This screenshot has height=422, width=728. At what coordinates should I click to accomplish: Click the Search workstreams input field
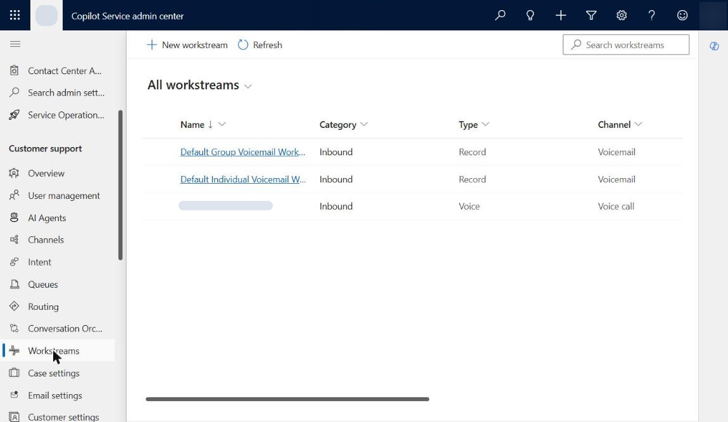[626, 44]
